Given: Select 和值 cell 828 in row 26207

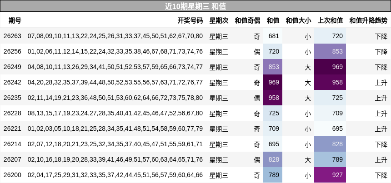Looking at the screenshot, I should (273, 159).
